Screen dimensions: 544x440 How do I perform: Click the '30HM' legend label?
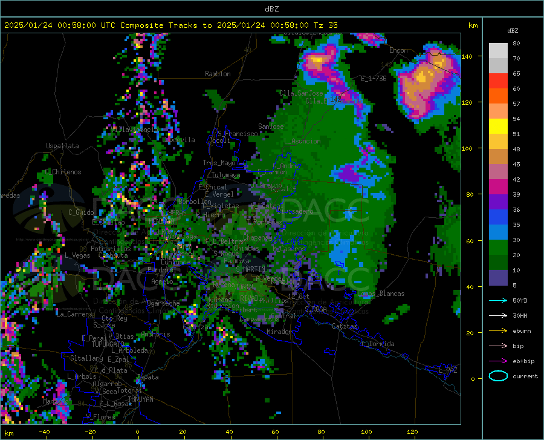tap(520, 316)
